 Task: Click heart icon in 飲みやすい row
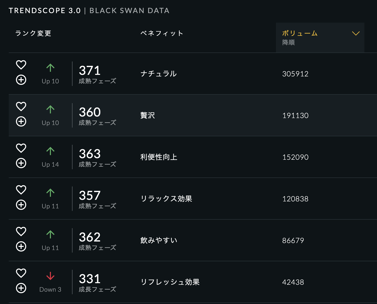pos(21,231)
